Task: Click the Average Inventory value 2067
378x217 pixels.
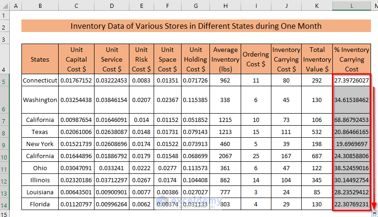Action: click(x=225, y=156)
